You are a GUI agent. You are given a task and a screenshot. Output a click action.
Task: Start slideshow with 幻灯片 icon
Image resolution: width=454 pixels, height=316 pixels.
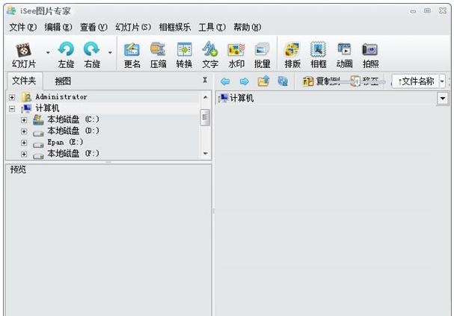tap(24, 55)
